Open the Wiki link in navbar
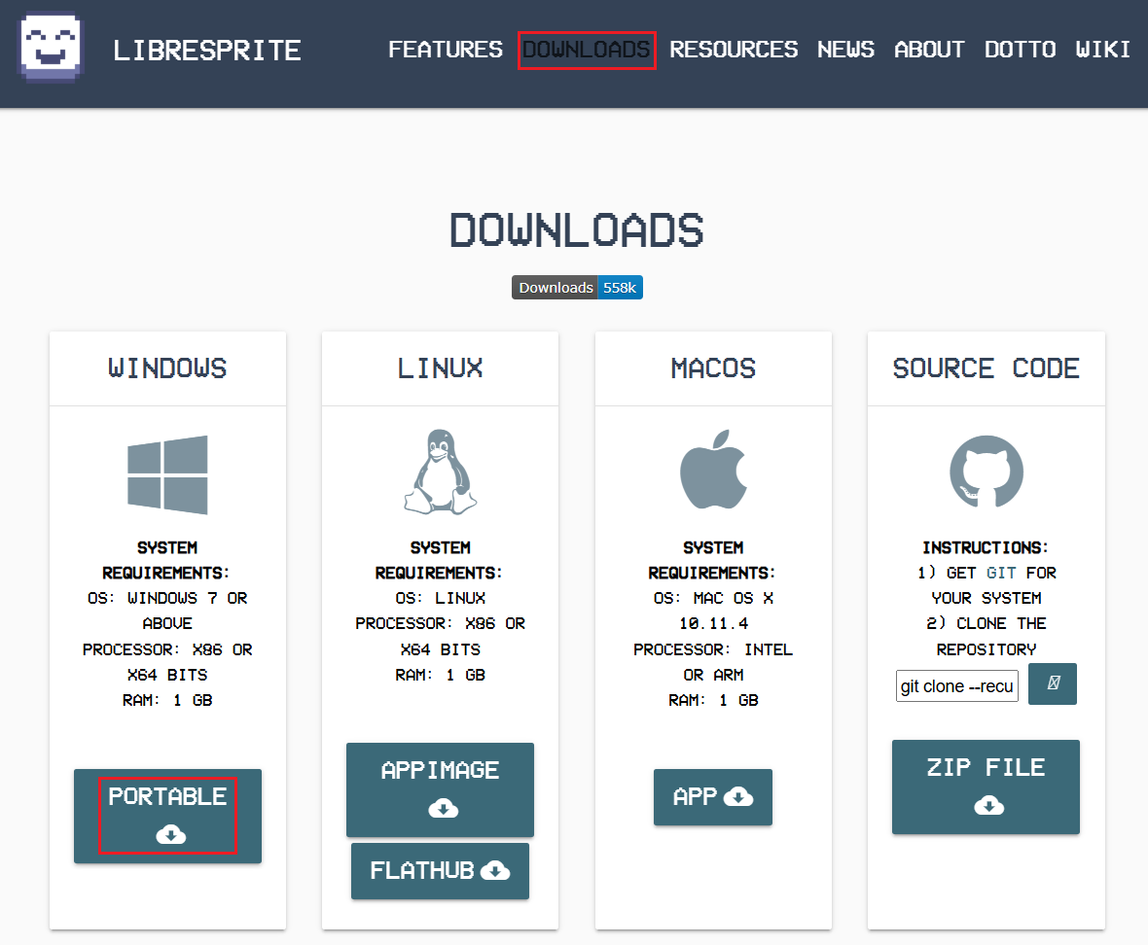 tap(1102, 50)
